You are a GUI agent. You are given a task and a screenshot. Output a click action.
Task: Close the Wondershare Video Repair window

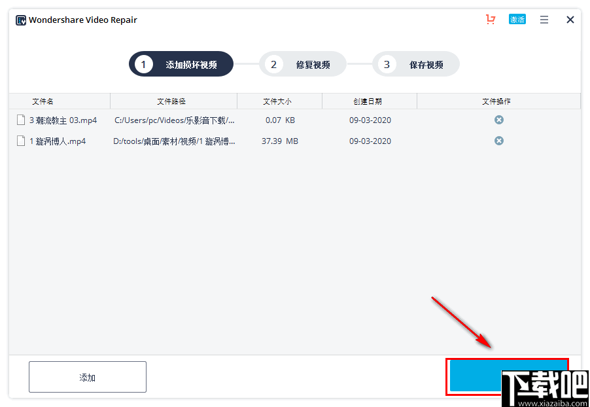pyautogui.click(x=570, y=20)
